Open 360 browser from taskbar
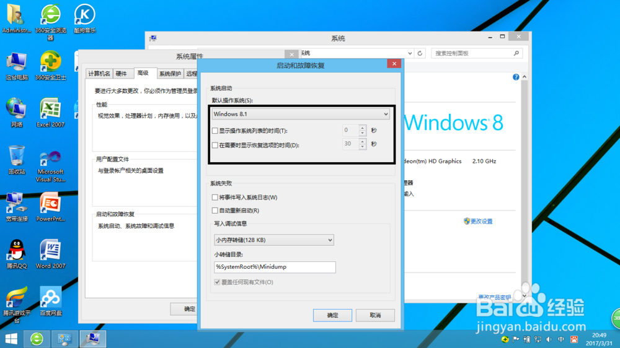Viewport: 620px width, 348px height. pos(37,339)
